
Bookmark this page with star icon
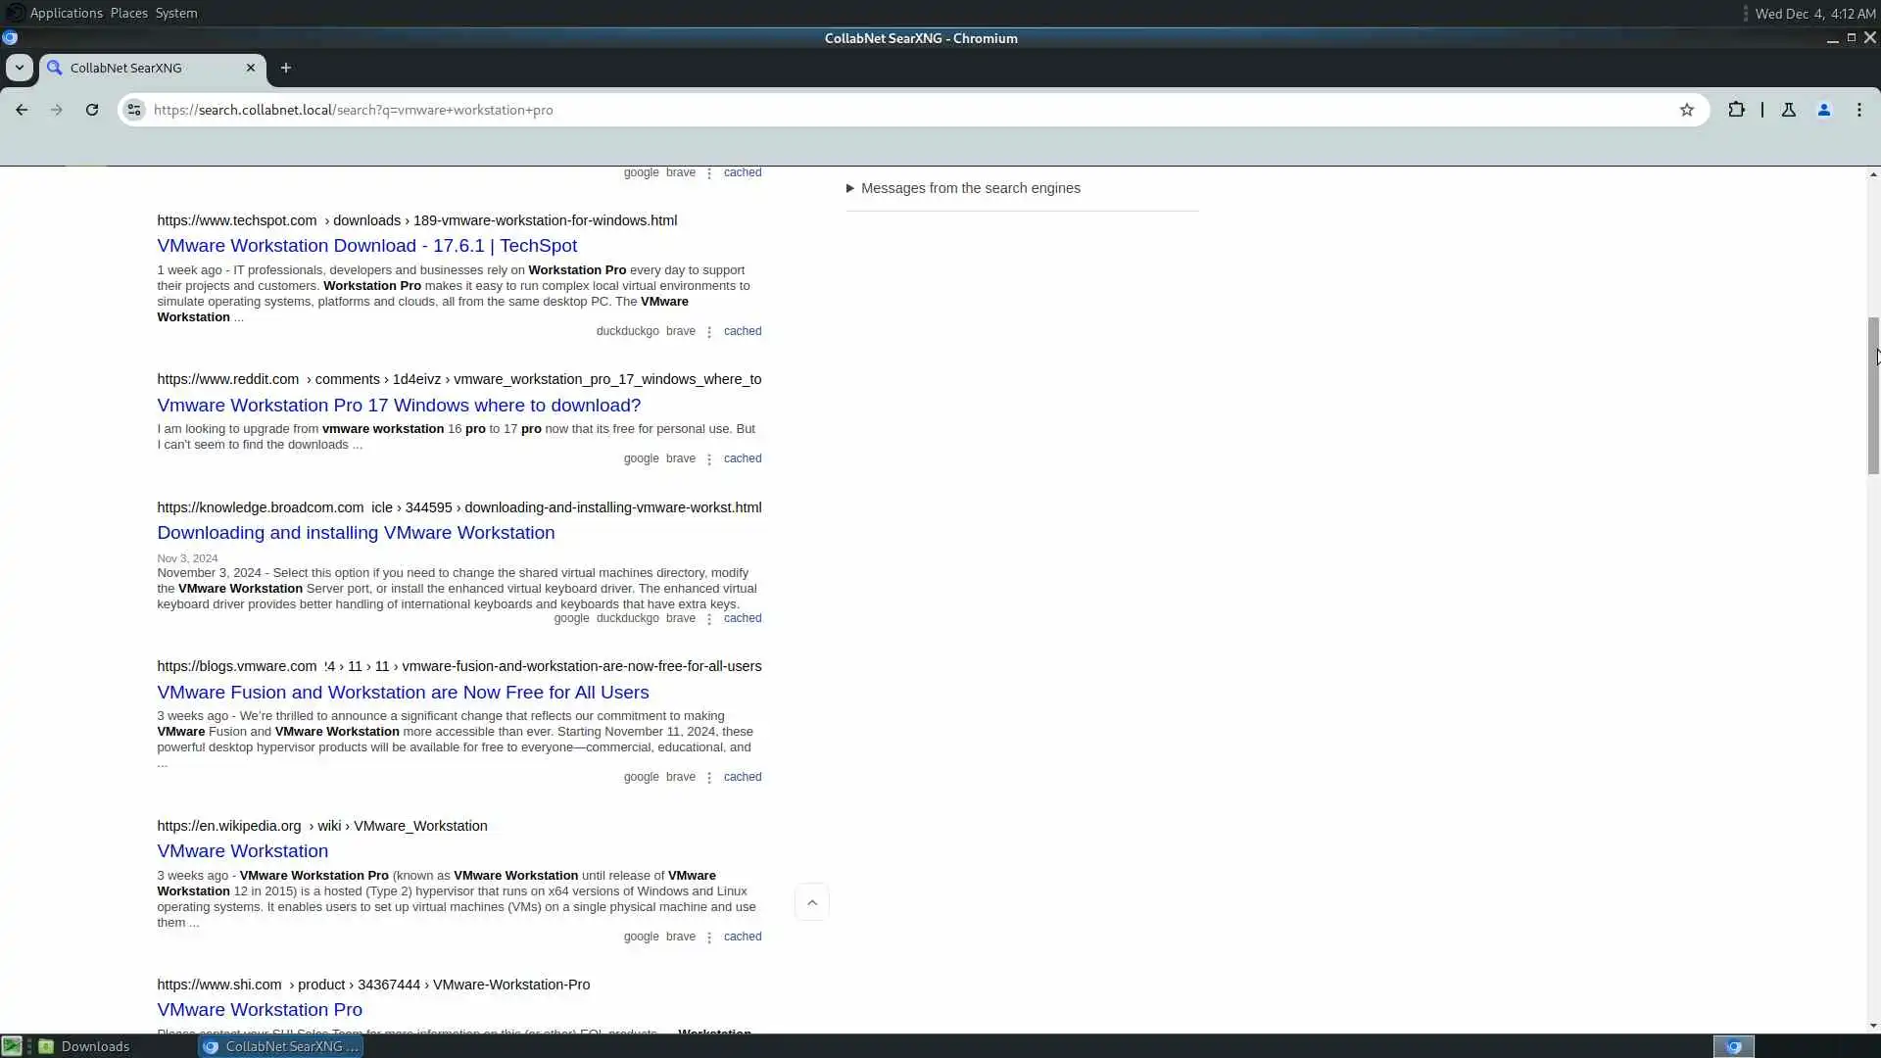(1686, 110)
